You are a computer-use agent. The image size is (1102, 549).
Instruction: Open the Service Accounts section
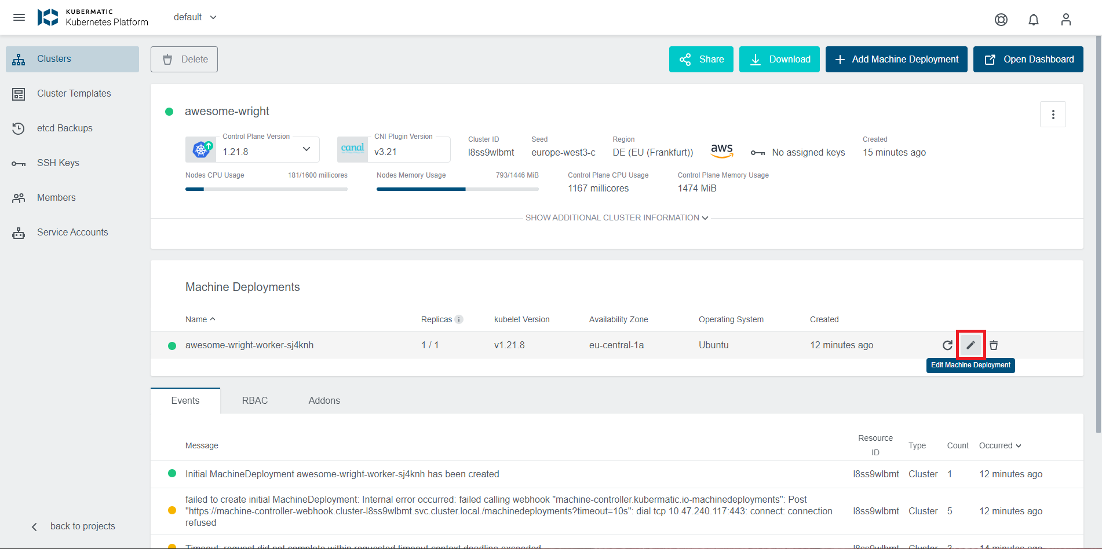click(72, 232)
